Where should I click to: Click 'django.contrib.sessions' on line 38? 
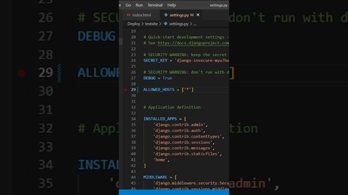183,142
